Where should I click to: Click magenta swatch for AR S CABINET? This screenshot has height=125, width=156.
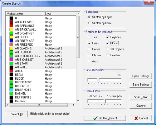pyautogui.click(x=11, y=60)
